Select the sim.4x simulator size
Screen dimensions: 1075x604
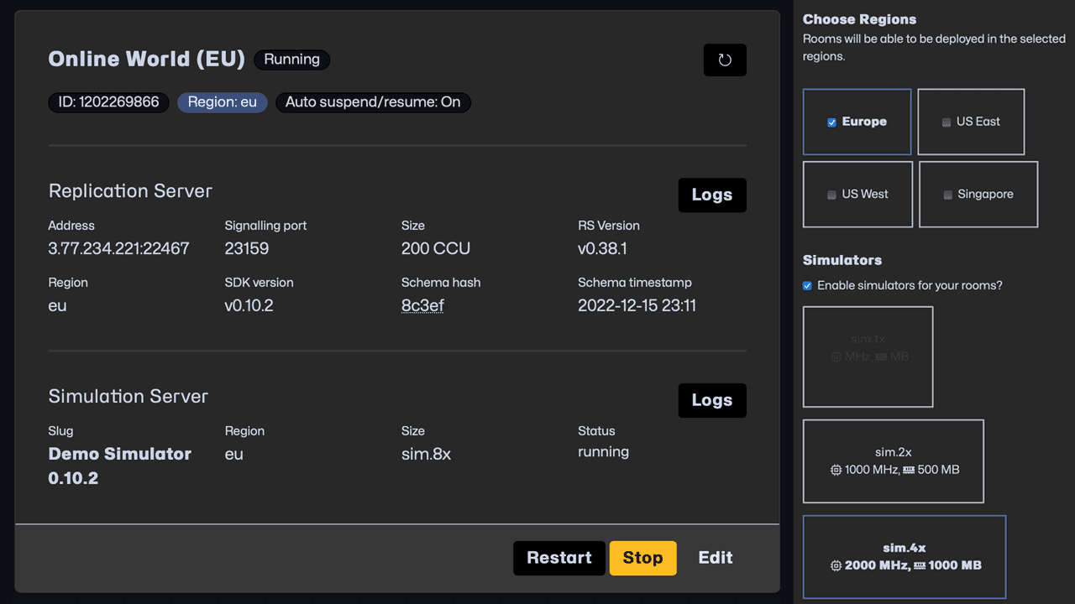pos(905,556)
